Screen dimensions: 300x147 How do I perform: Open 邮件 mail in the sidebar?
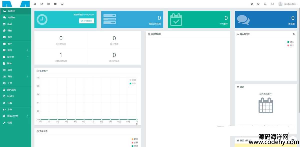15,37
